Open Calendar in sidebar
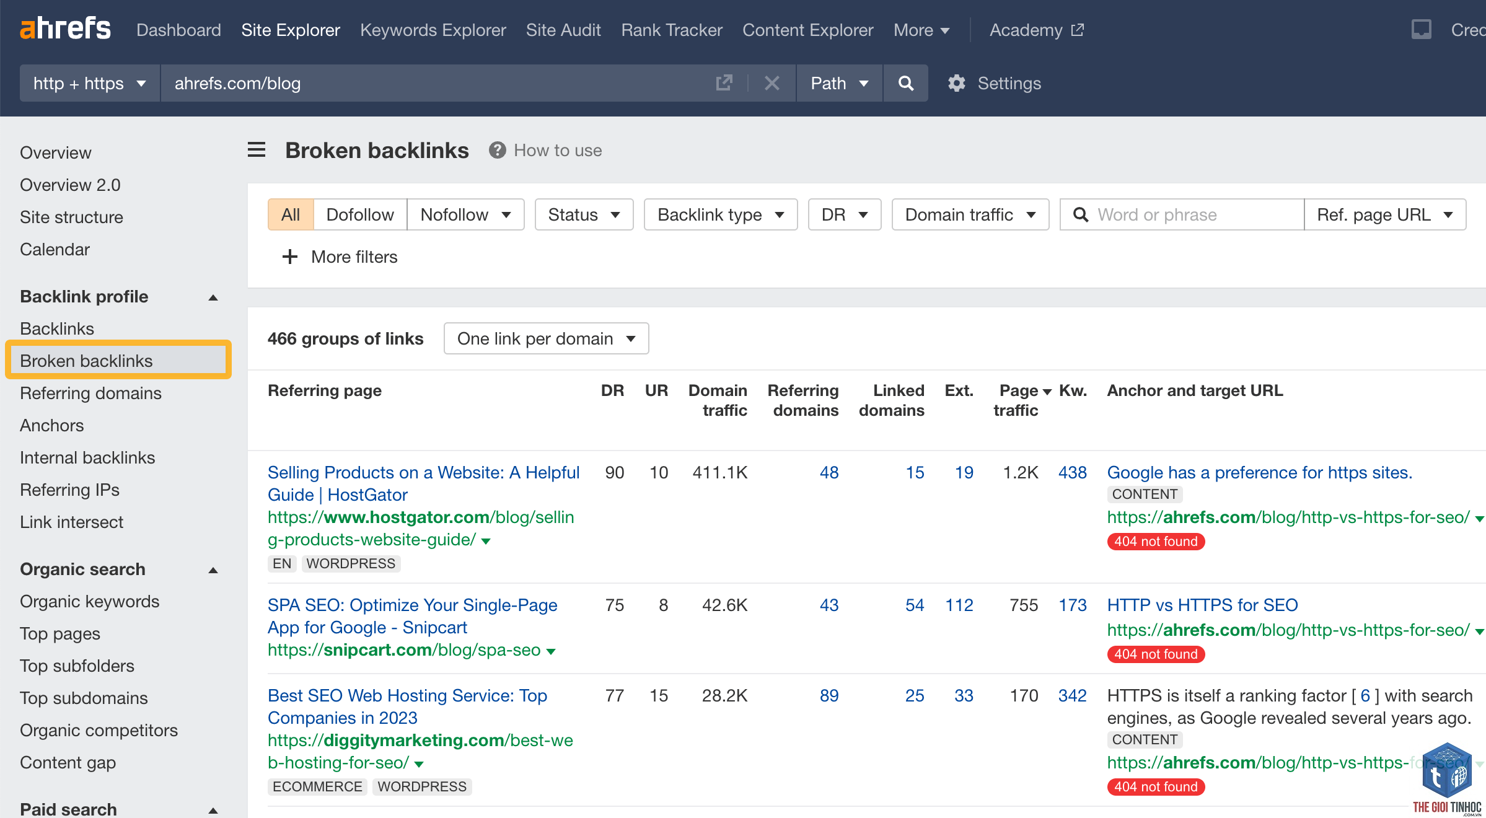The width and height of the screenshot is (1486, 818). [x=55, y=249]
